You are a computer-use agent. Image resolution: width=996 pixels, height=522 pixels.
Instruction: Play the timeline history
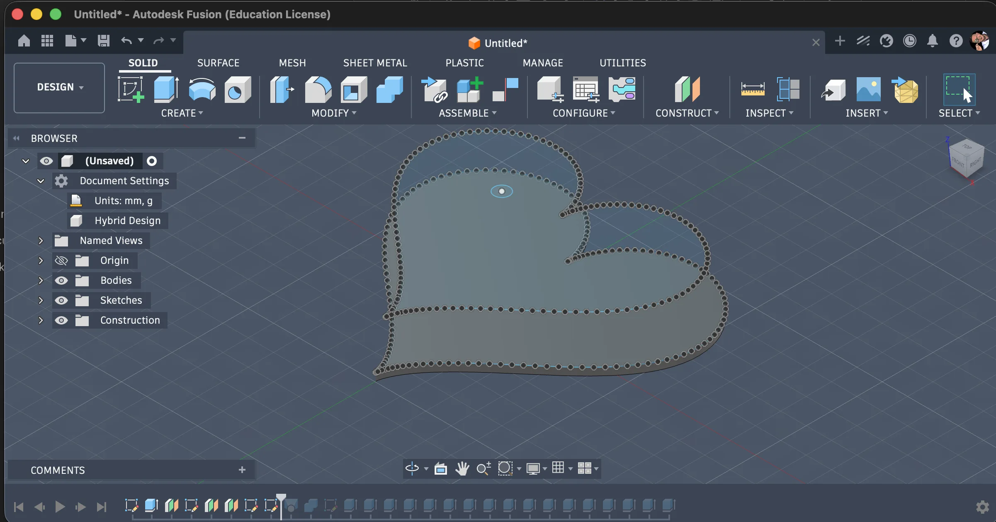click(60, 507)
